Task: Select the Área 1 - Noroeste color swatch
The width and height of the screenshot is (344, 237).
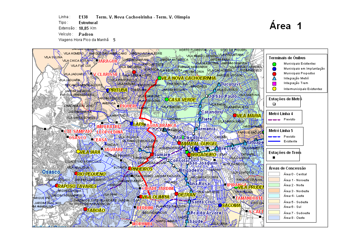Action: [274, 180]
